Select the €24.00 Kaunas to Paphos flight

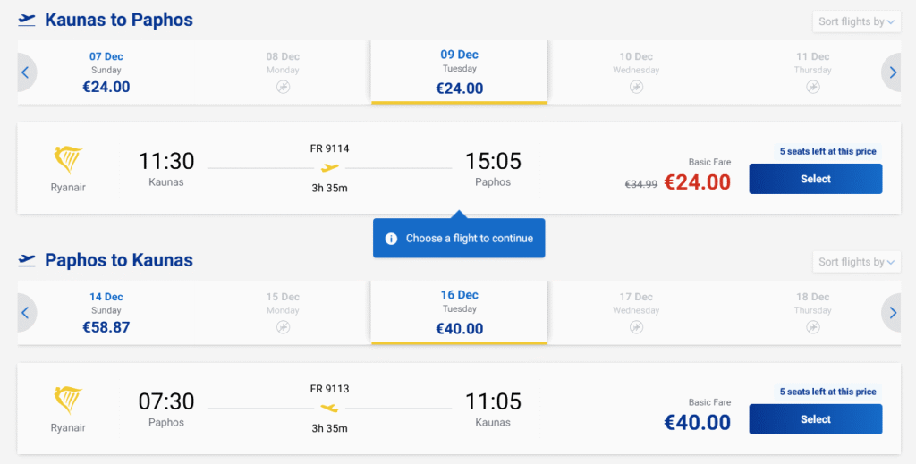coord(815,179)
